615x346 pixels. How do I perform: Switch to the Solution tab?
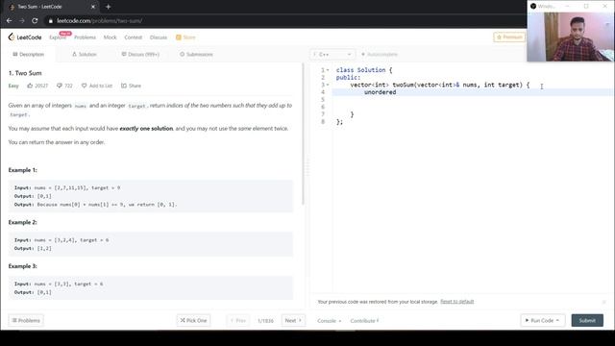85,54
